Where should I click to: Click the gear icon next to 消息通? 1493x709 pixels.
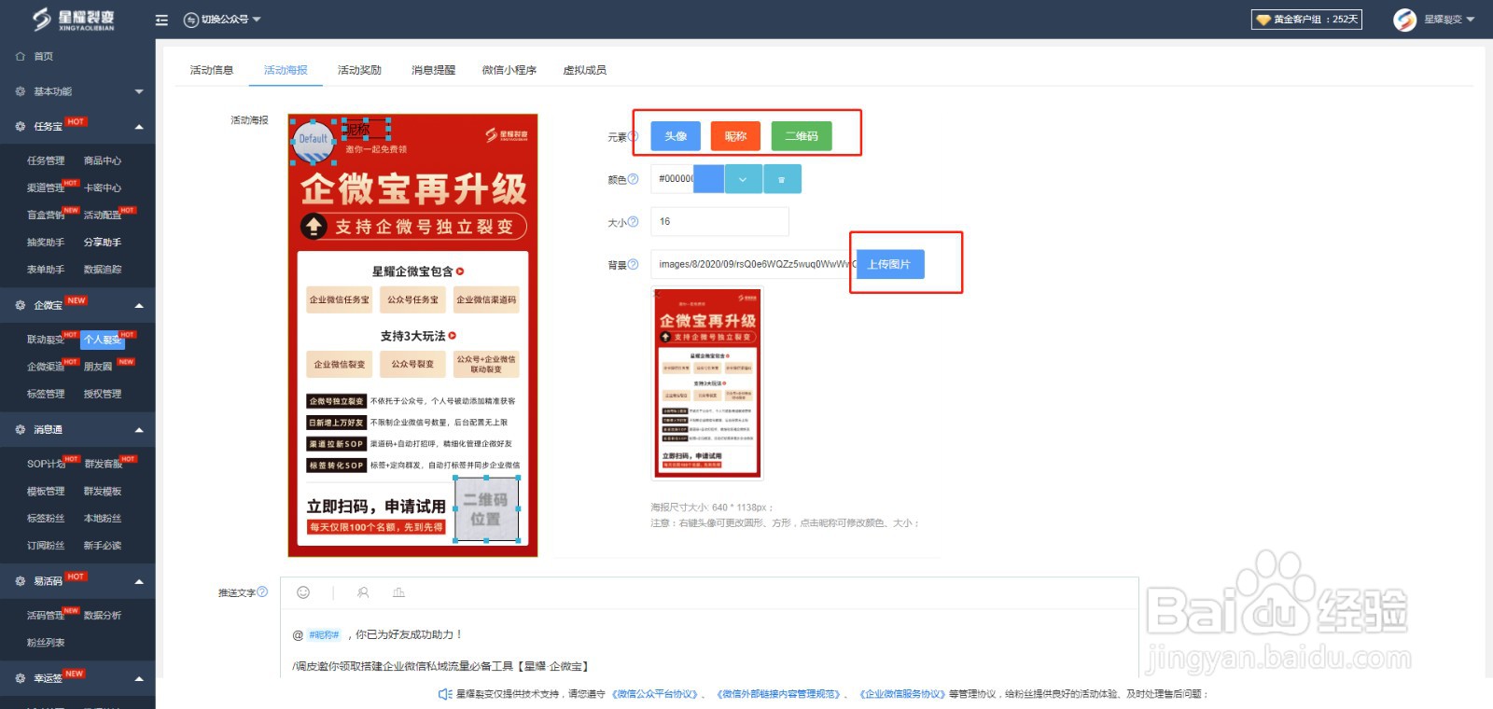[x=21, y=430]
